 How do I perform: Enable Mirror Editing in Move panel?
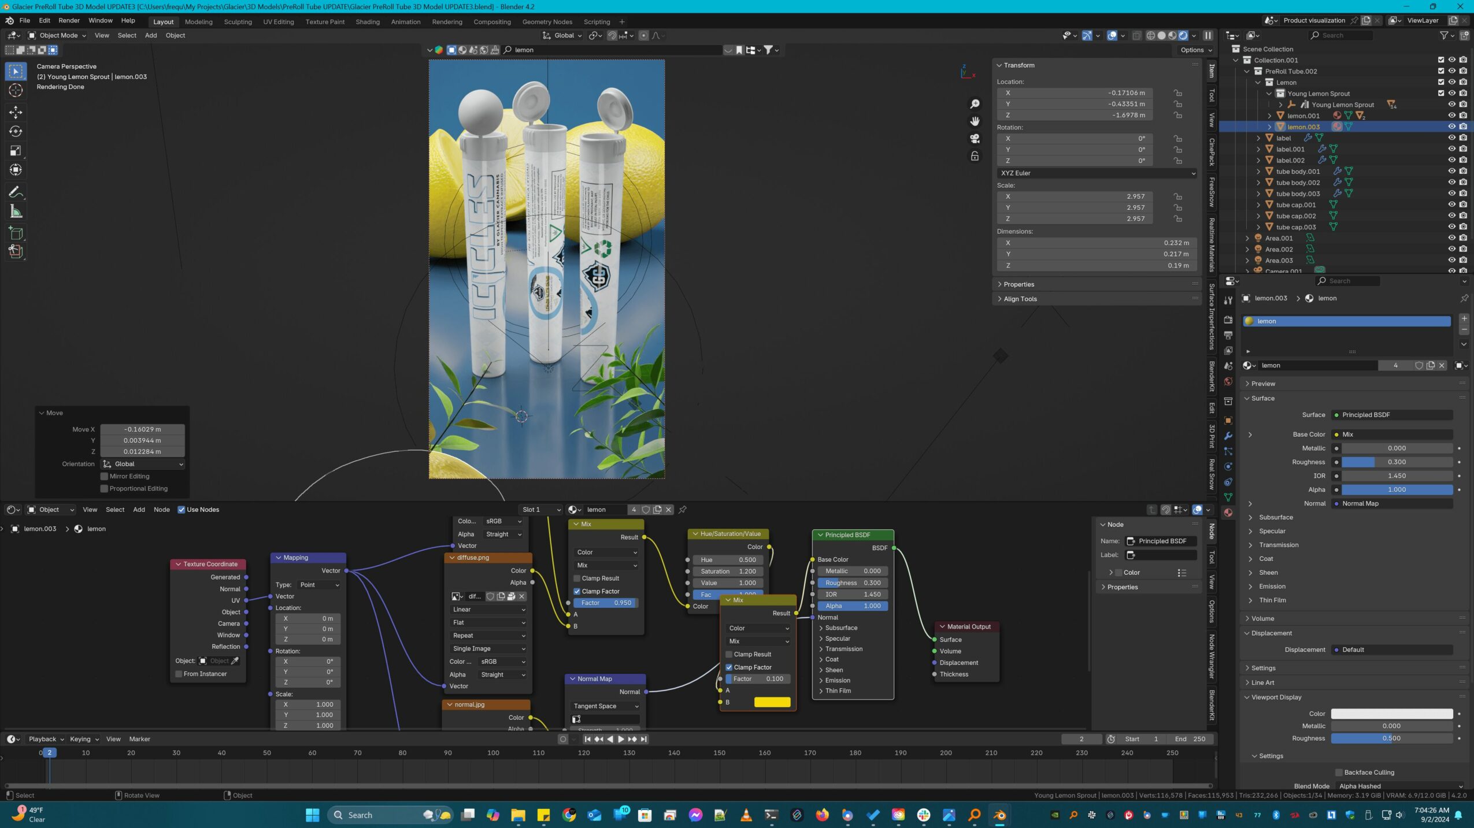pyautogui.click(x=104, y=477)
